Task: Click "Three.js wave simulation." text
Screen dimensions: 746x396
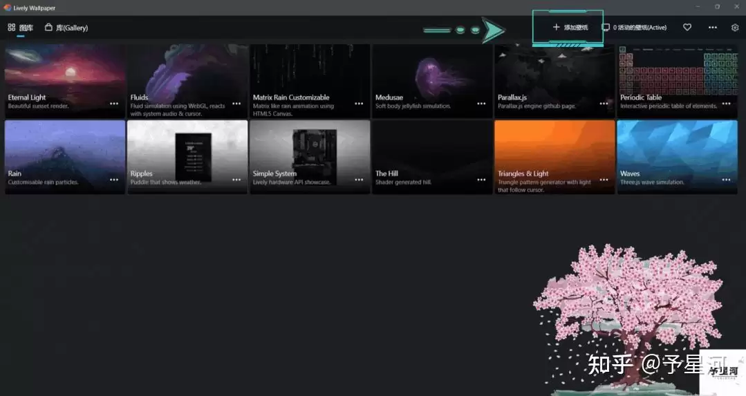Action: (x=652, y=182)
